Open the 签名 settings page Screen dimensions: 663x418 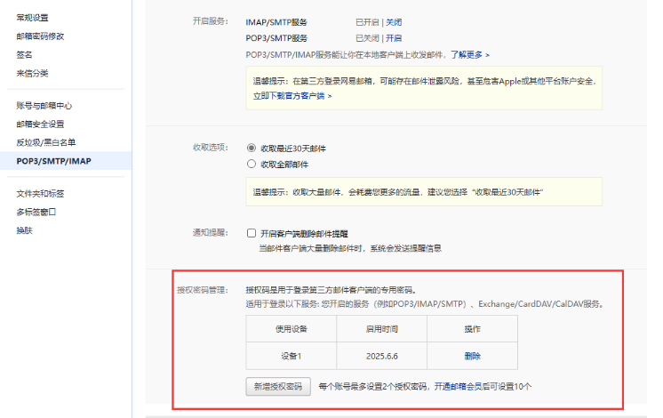click(x=24, y=54)
